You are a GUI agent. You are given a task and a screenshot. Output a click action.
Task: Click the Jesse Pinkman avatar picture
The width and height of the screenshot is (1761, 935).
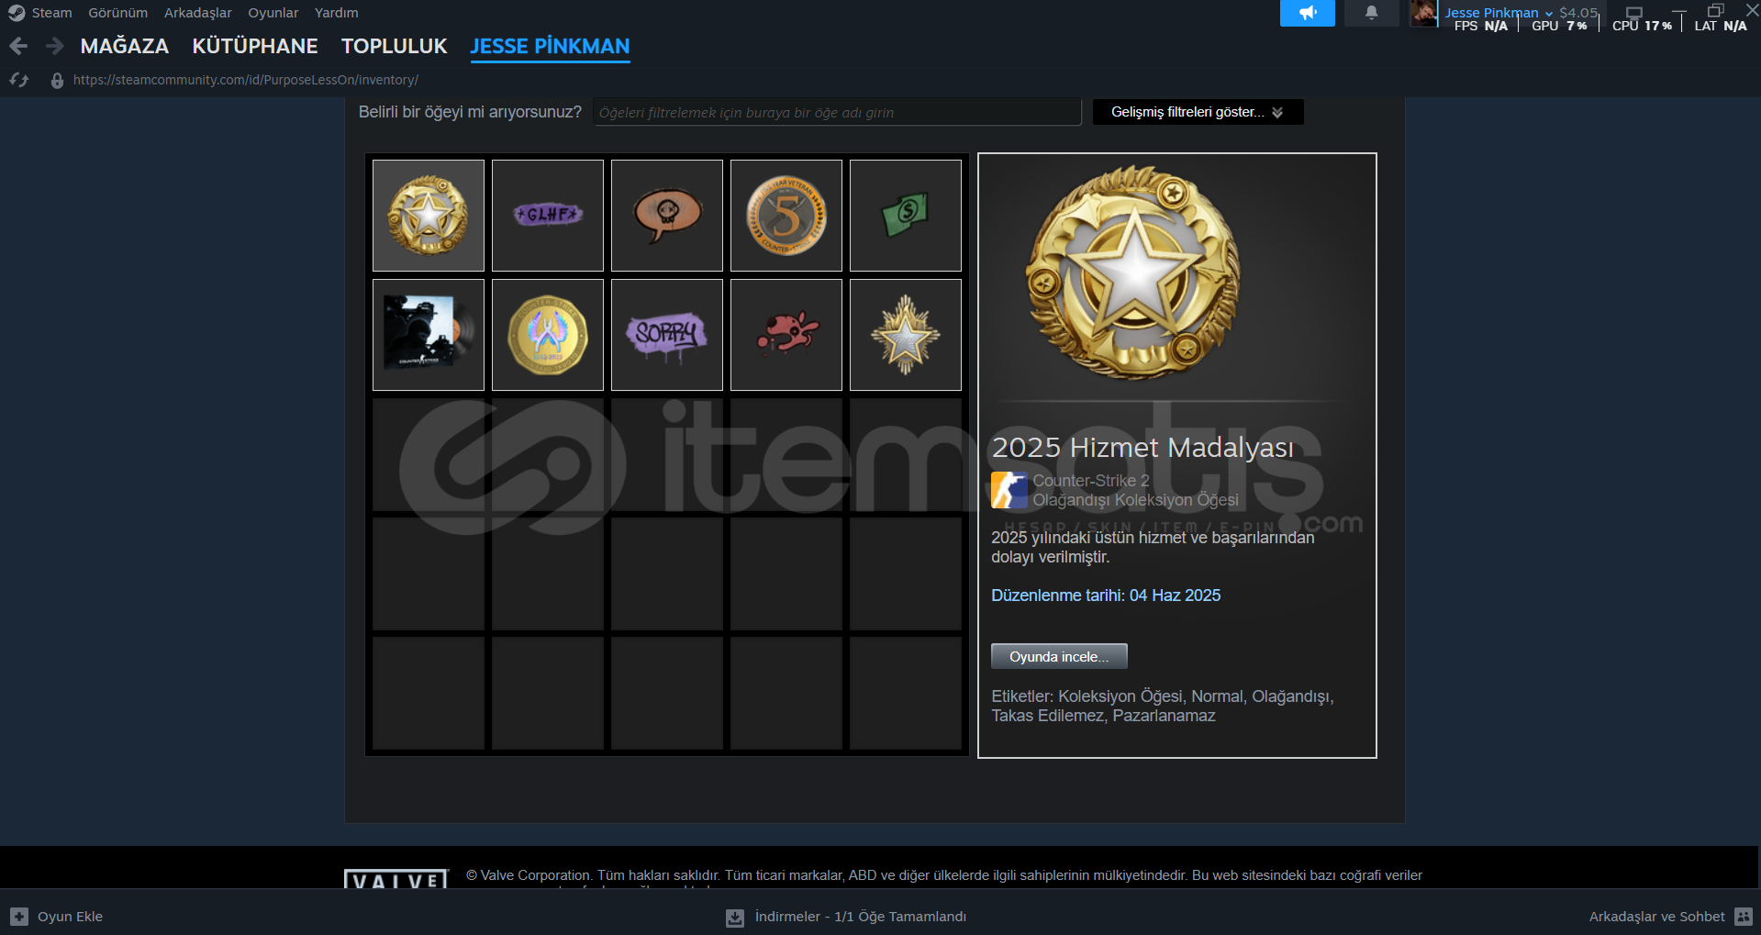click(1423, 13)
